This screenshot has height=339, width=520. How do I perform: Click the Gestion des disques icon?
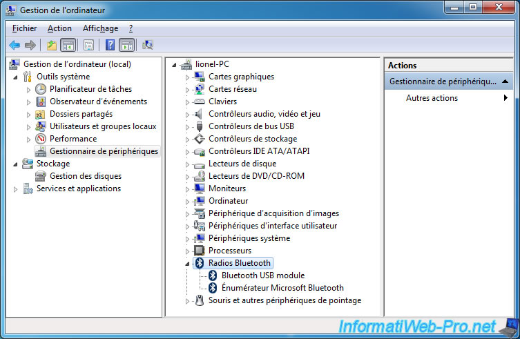click(41, 176)
